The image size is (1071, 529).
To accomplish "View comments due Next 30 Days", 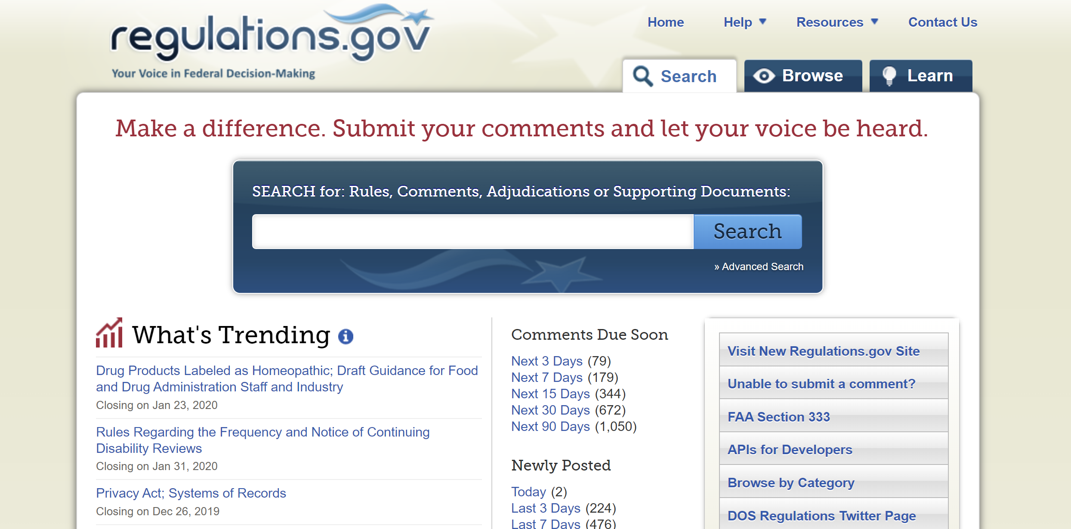I will point(550,410).
